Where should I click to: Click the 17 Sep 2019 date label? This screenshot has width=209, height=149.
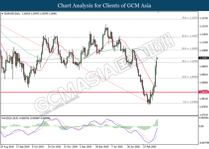(23, 147)
